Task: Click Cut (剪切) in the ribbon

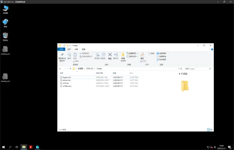Action: tap(76, 61)
